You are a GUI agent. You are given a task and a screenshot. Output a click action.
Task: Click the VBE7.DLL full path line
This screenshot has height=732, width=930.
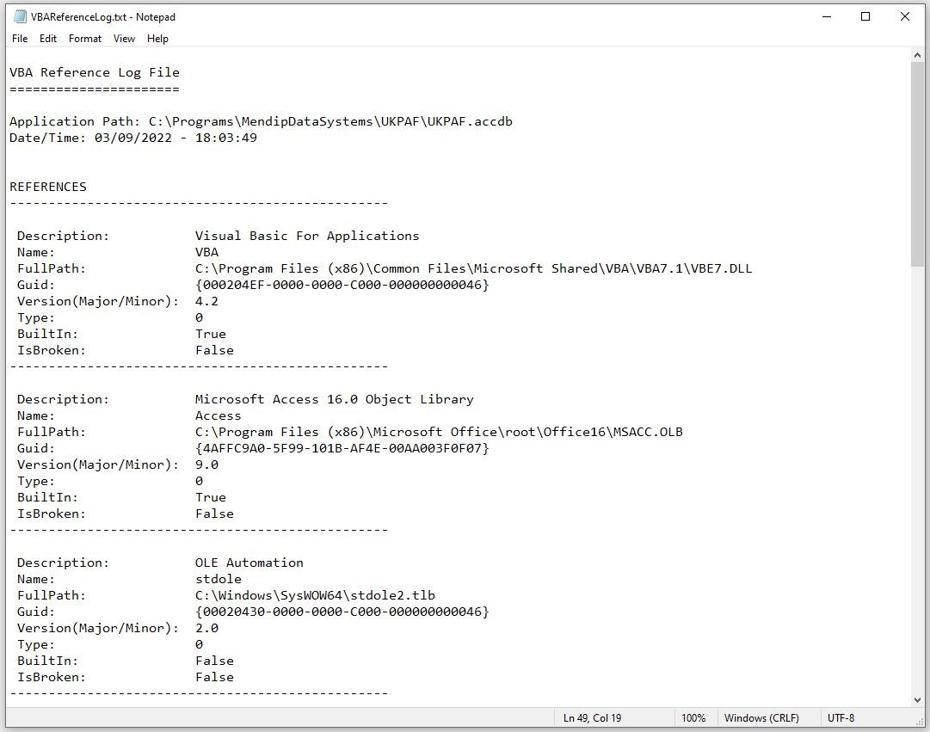473,268
